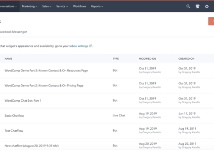Click the orange create button

[211, 21]
